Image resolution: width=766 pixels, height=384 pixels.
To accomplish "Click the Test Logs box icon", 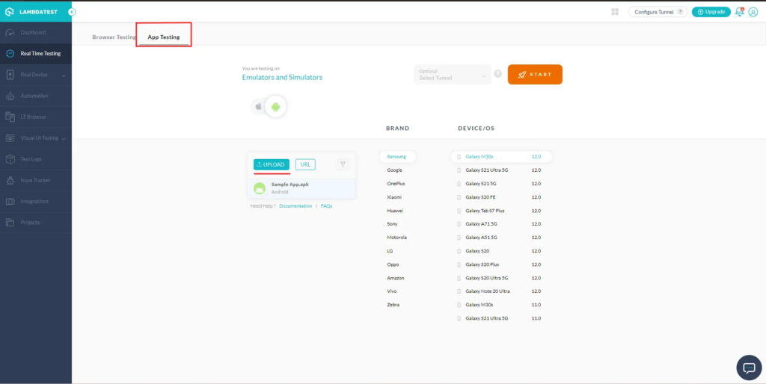I will [10, 159].
